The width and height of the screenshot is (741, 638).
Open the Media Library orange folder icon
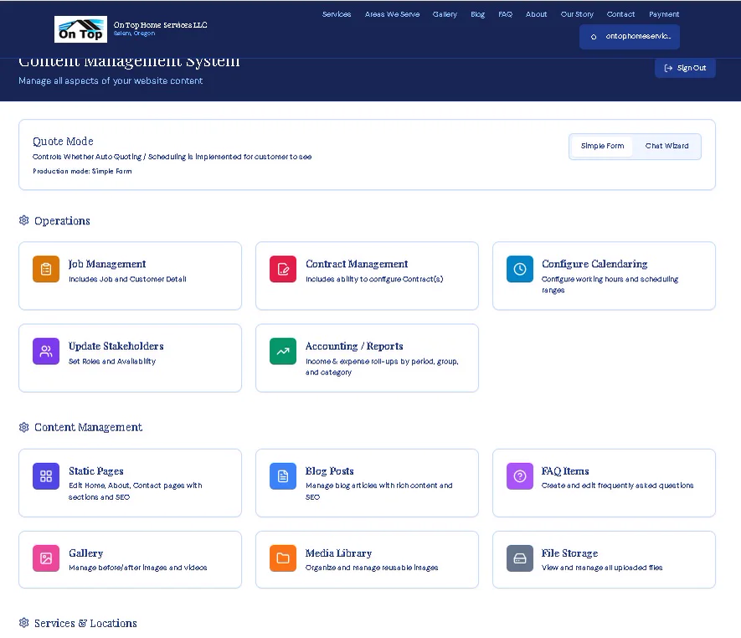[x=283, y=558]
